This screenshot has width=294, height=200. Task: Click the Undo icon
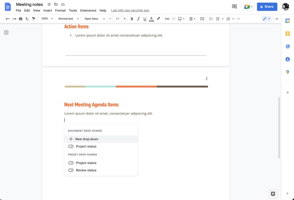[8, 19]
